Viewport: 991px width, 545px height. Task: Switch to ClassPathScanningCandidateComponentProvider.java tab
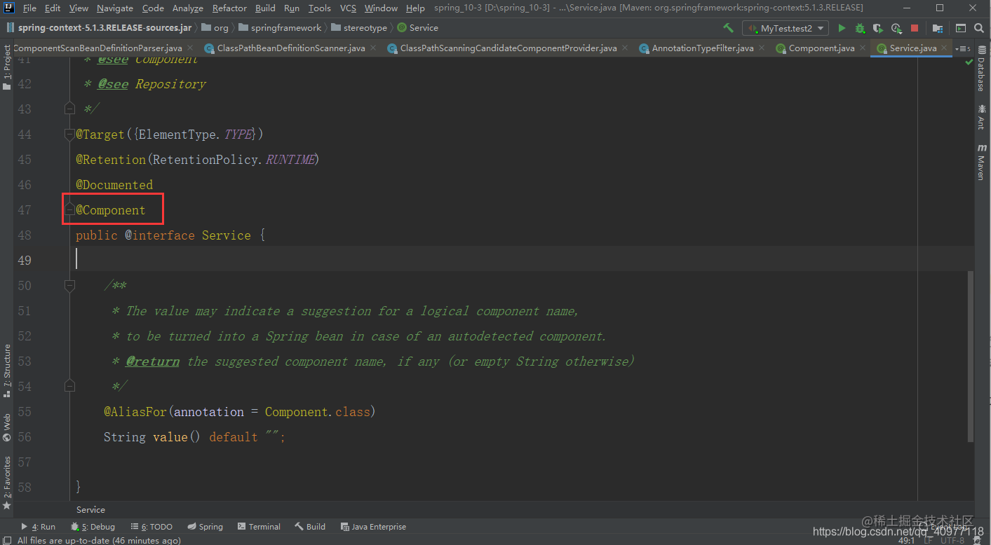(x=508, y=48)
